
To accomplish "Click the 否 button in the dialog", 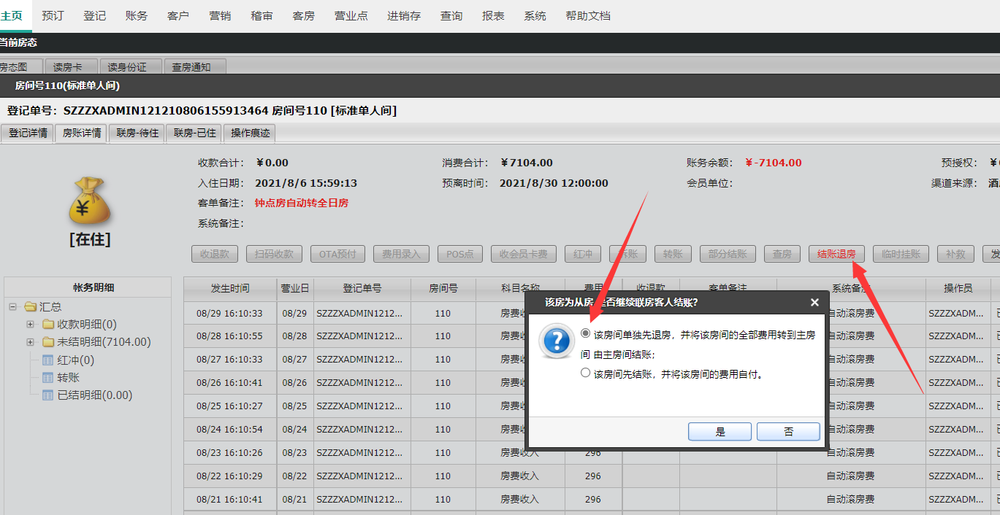I will pos(788,432).
